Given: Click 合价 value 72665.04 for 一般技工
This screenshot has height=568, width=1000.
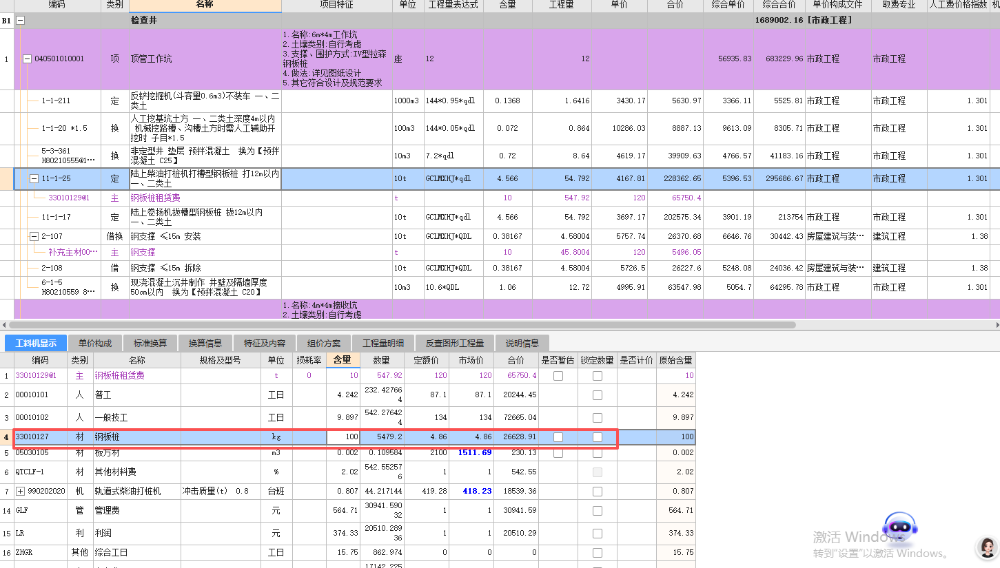Looking at the screenshot, I should click(519, 418).
